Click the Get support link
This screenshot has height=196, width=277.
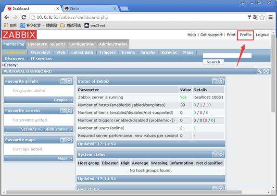(x=212, y=35)
